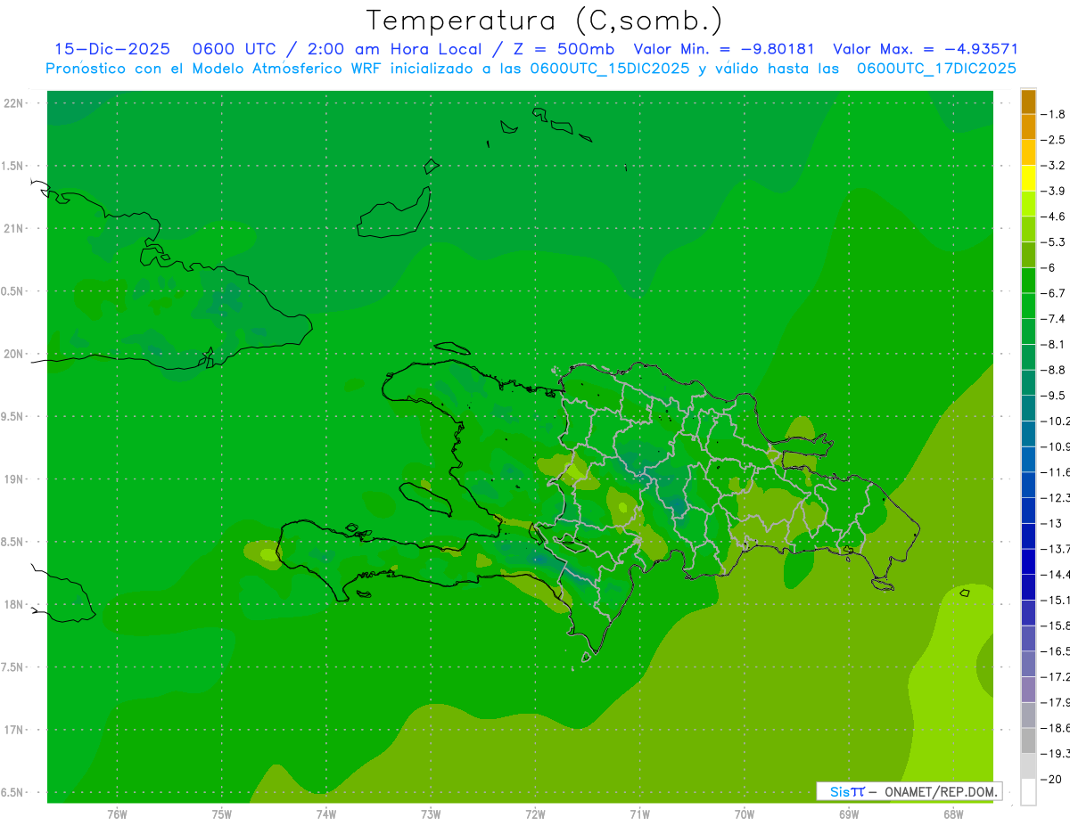Click the -8.1 legend value

pos(1053,344)
